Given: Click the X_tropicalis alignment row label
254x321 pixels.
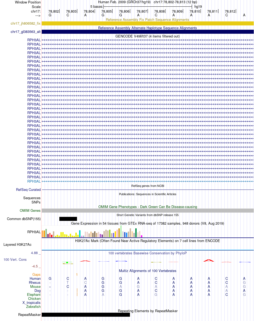Looking at the screenshot, I should click(x=32, y=303).
